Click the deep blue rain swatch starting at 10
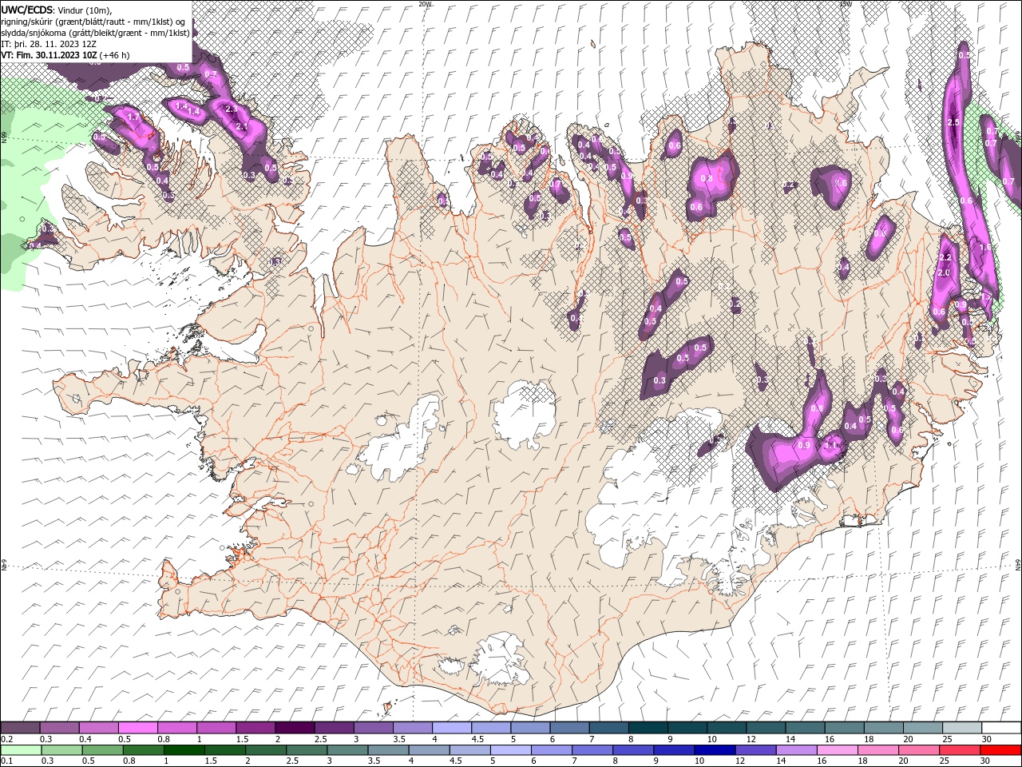Image resolution: width=1022 pixels, height=767 pixels. tap(714, 750)
